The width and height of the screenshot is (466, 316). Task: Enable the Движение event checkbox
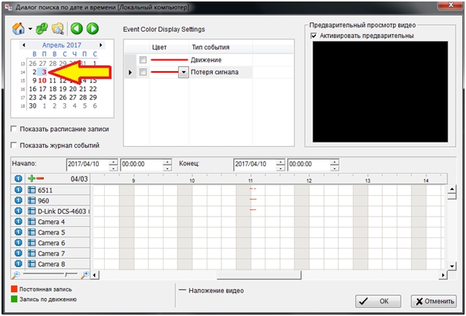[143, 59]
